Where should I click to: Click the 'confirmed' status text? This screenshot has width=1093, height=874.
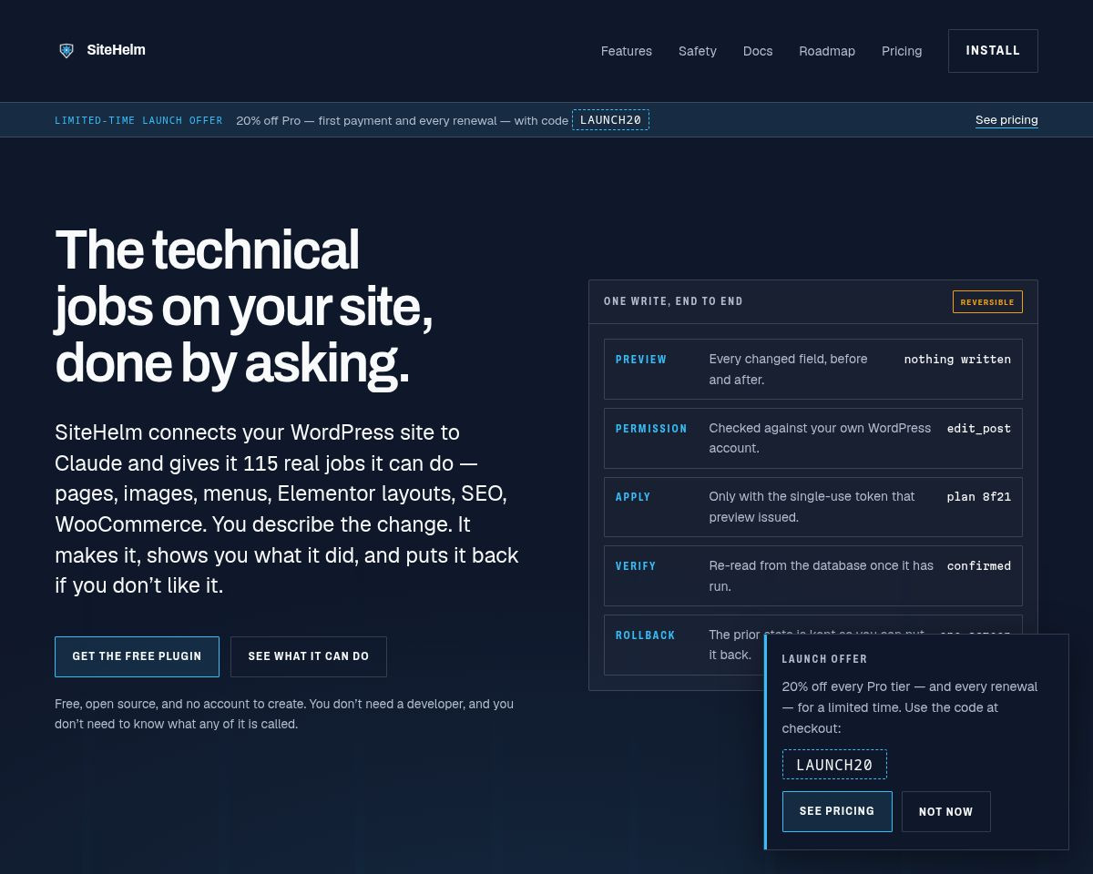coord(979,566)
